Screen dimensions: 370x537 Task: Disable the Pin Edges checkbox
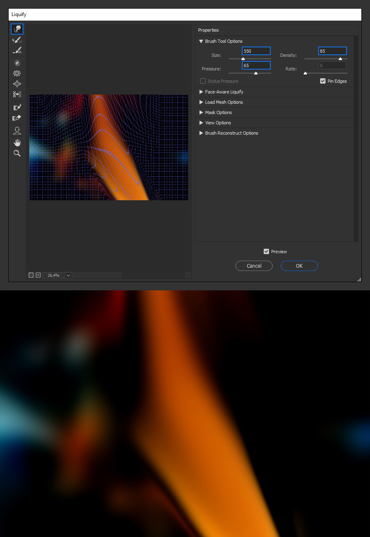point(323,81)
